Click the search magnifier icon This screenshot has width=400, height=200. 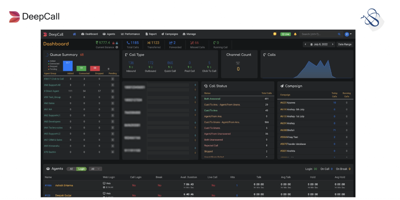tap(339, 34)
